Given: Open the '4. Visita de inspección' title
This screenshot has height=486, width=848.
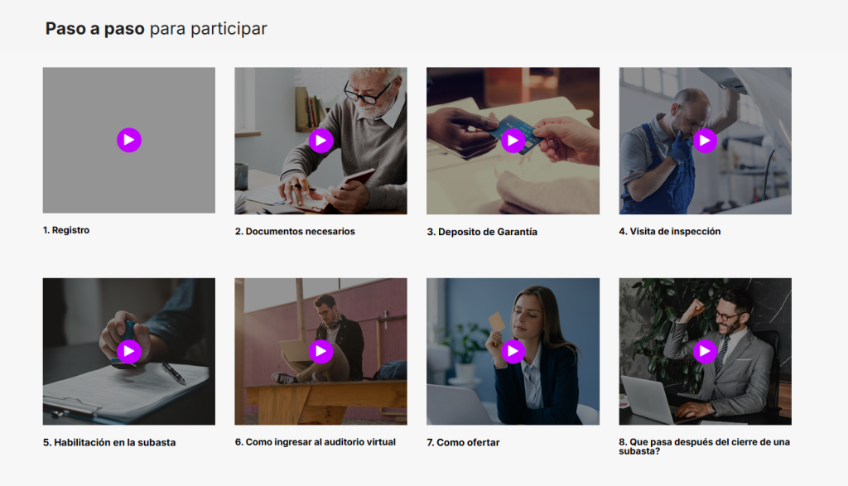Looking at the screenshot, I should pyautogui.click(x=669, y=231).
